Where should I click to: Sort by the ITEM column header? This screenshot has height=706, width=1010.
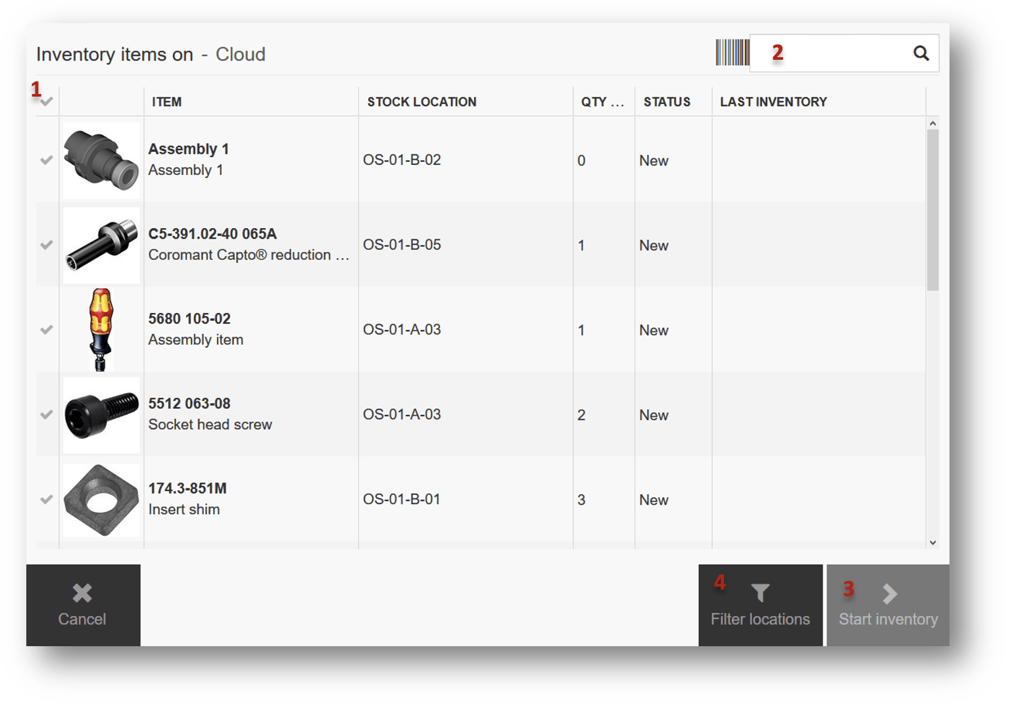[167, 102]
